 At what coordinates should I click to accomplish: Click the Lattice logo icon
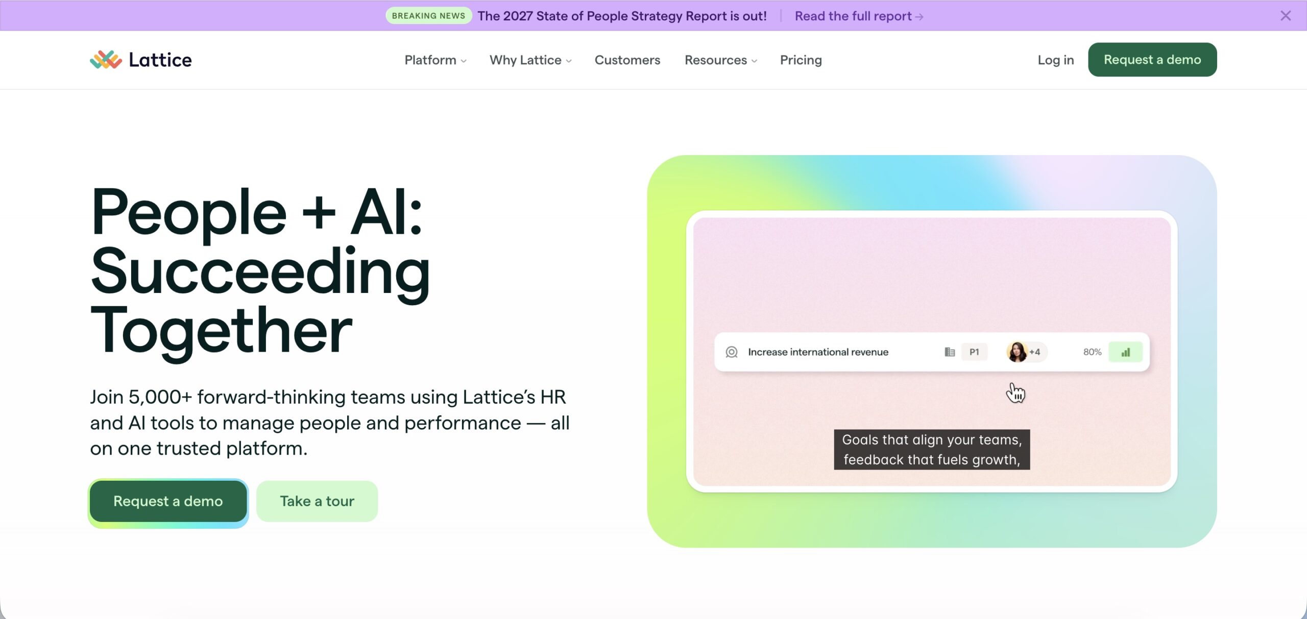[x=106, y=60]
